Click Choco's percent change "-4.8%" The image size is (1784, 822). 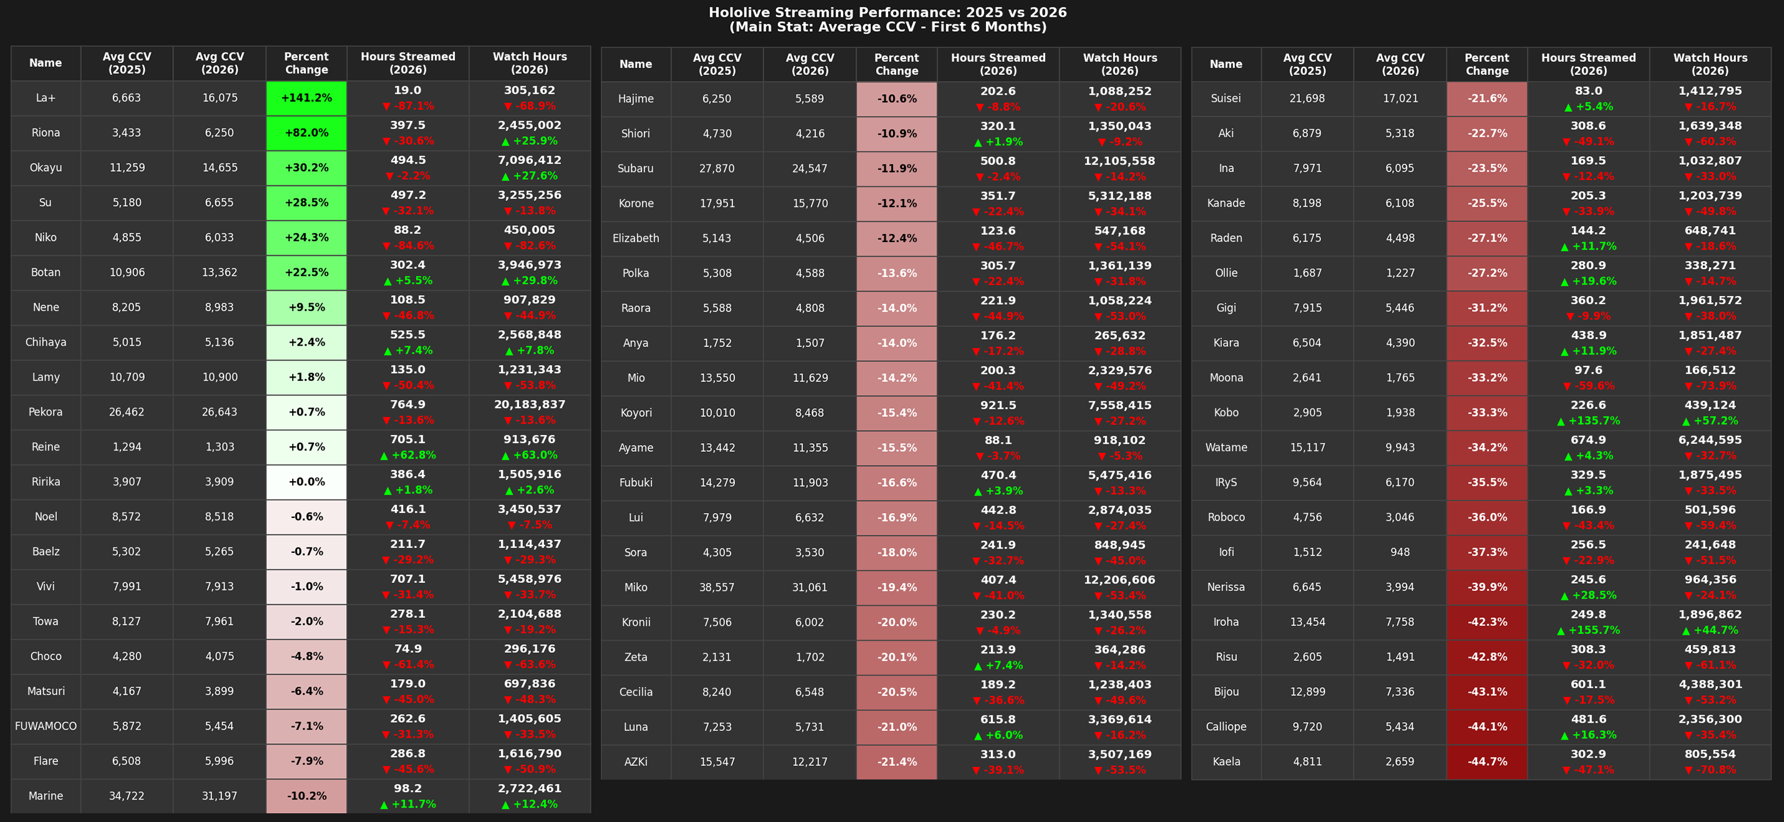coord(306,657)
